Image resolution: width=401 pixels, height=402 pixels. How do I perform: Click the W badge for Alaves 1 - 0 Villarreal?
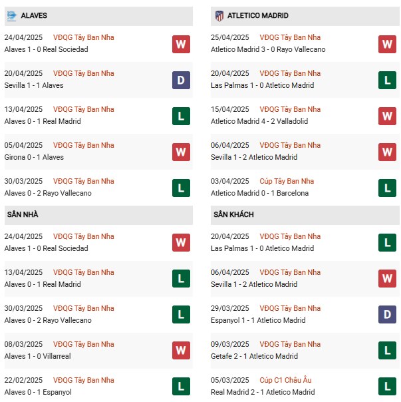tap(181, 351)
